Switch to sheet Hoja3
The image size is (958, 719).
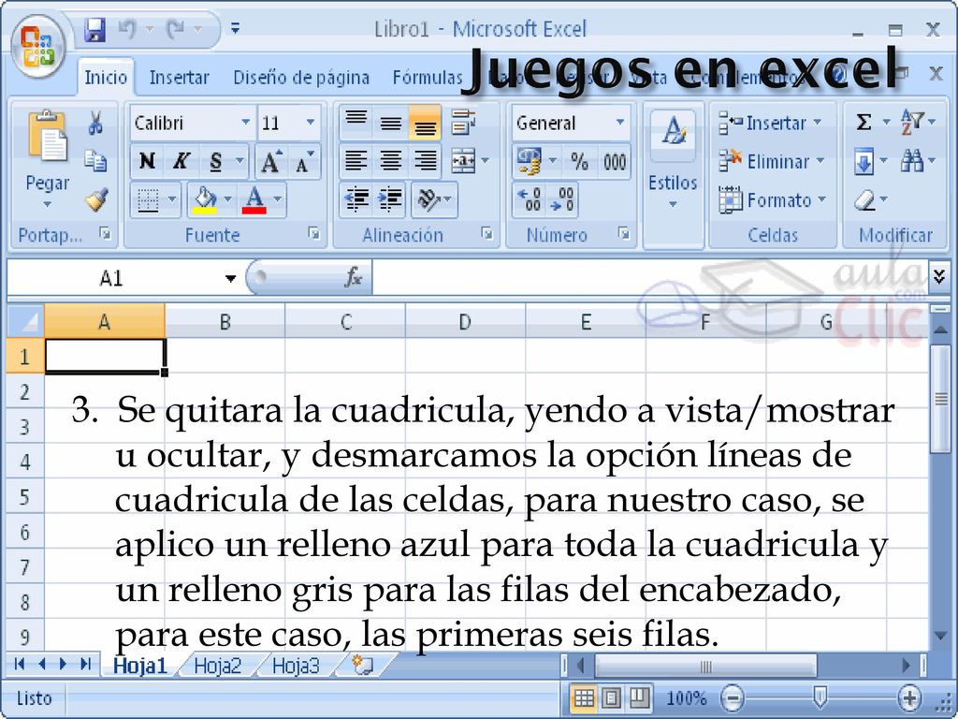click(x=296, y=666)
